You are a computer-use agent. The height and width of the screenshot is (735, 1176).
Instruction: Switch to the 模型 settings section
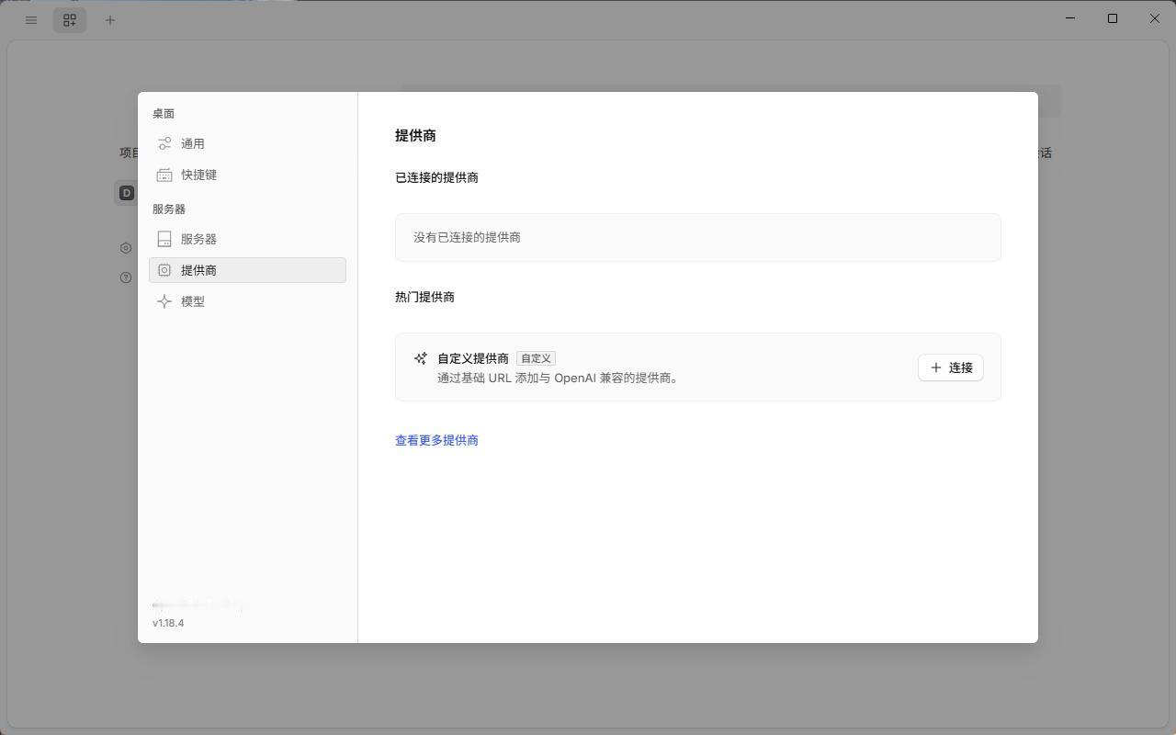pyautogui.click(x=247, y=301)
